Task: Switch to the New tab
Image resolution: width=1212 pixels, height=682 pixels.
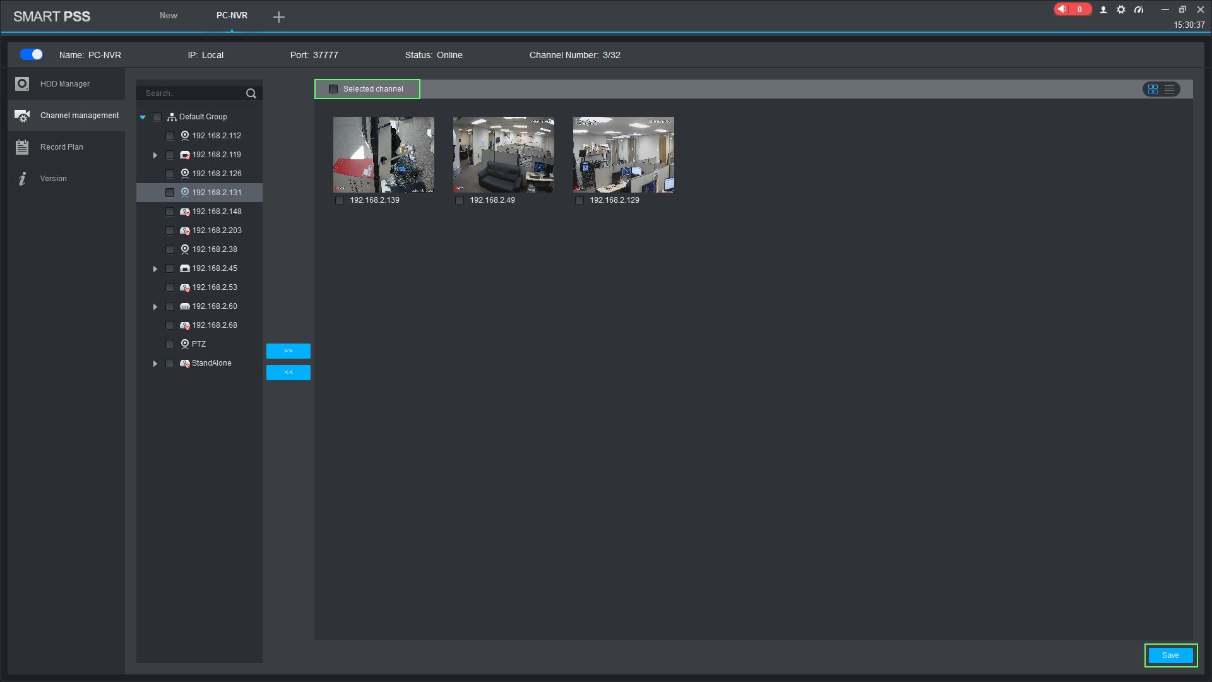Action: coord(169,16)
